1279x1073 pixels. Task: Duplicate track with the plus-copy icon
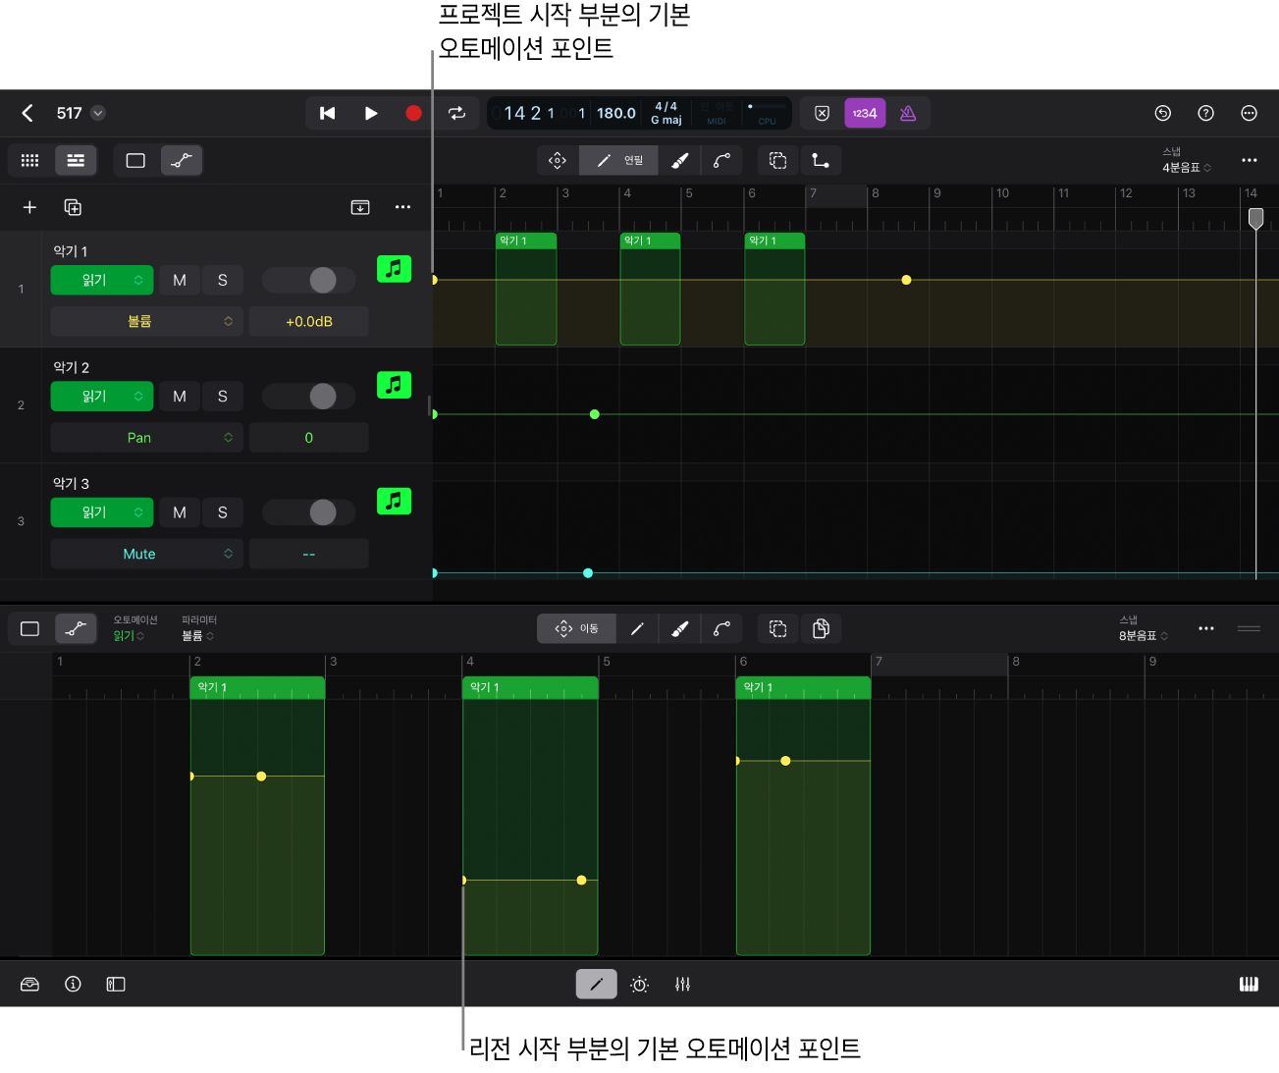[73, 207]
